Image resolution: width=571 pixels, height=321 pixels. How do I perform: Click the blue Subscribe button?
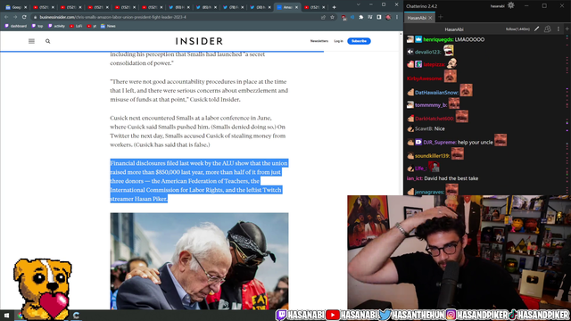tap(359, 41)
